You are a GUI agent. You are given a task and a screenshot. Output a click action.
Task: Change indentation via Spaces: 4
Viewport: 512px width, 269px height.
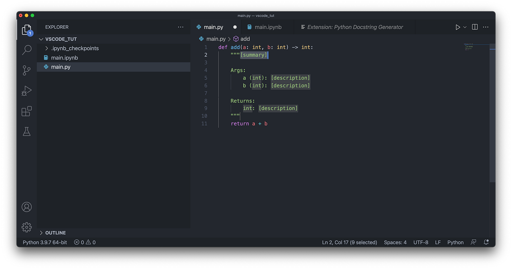coord(395,242)
